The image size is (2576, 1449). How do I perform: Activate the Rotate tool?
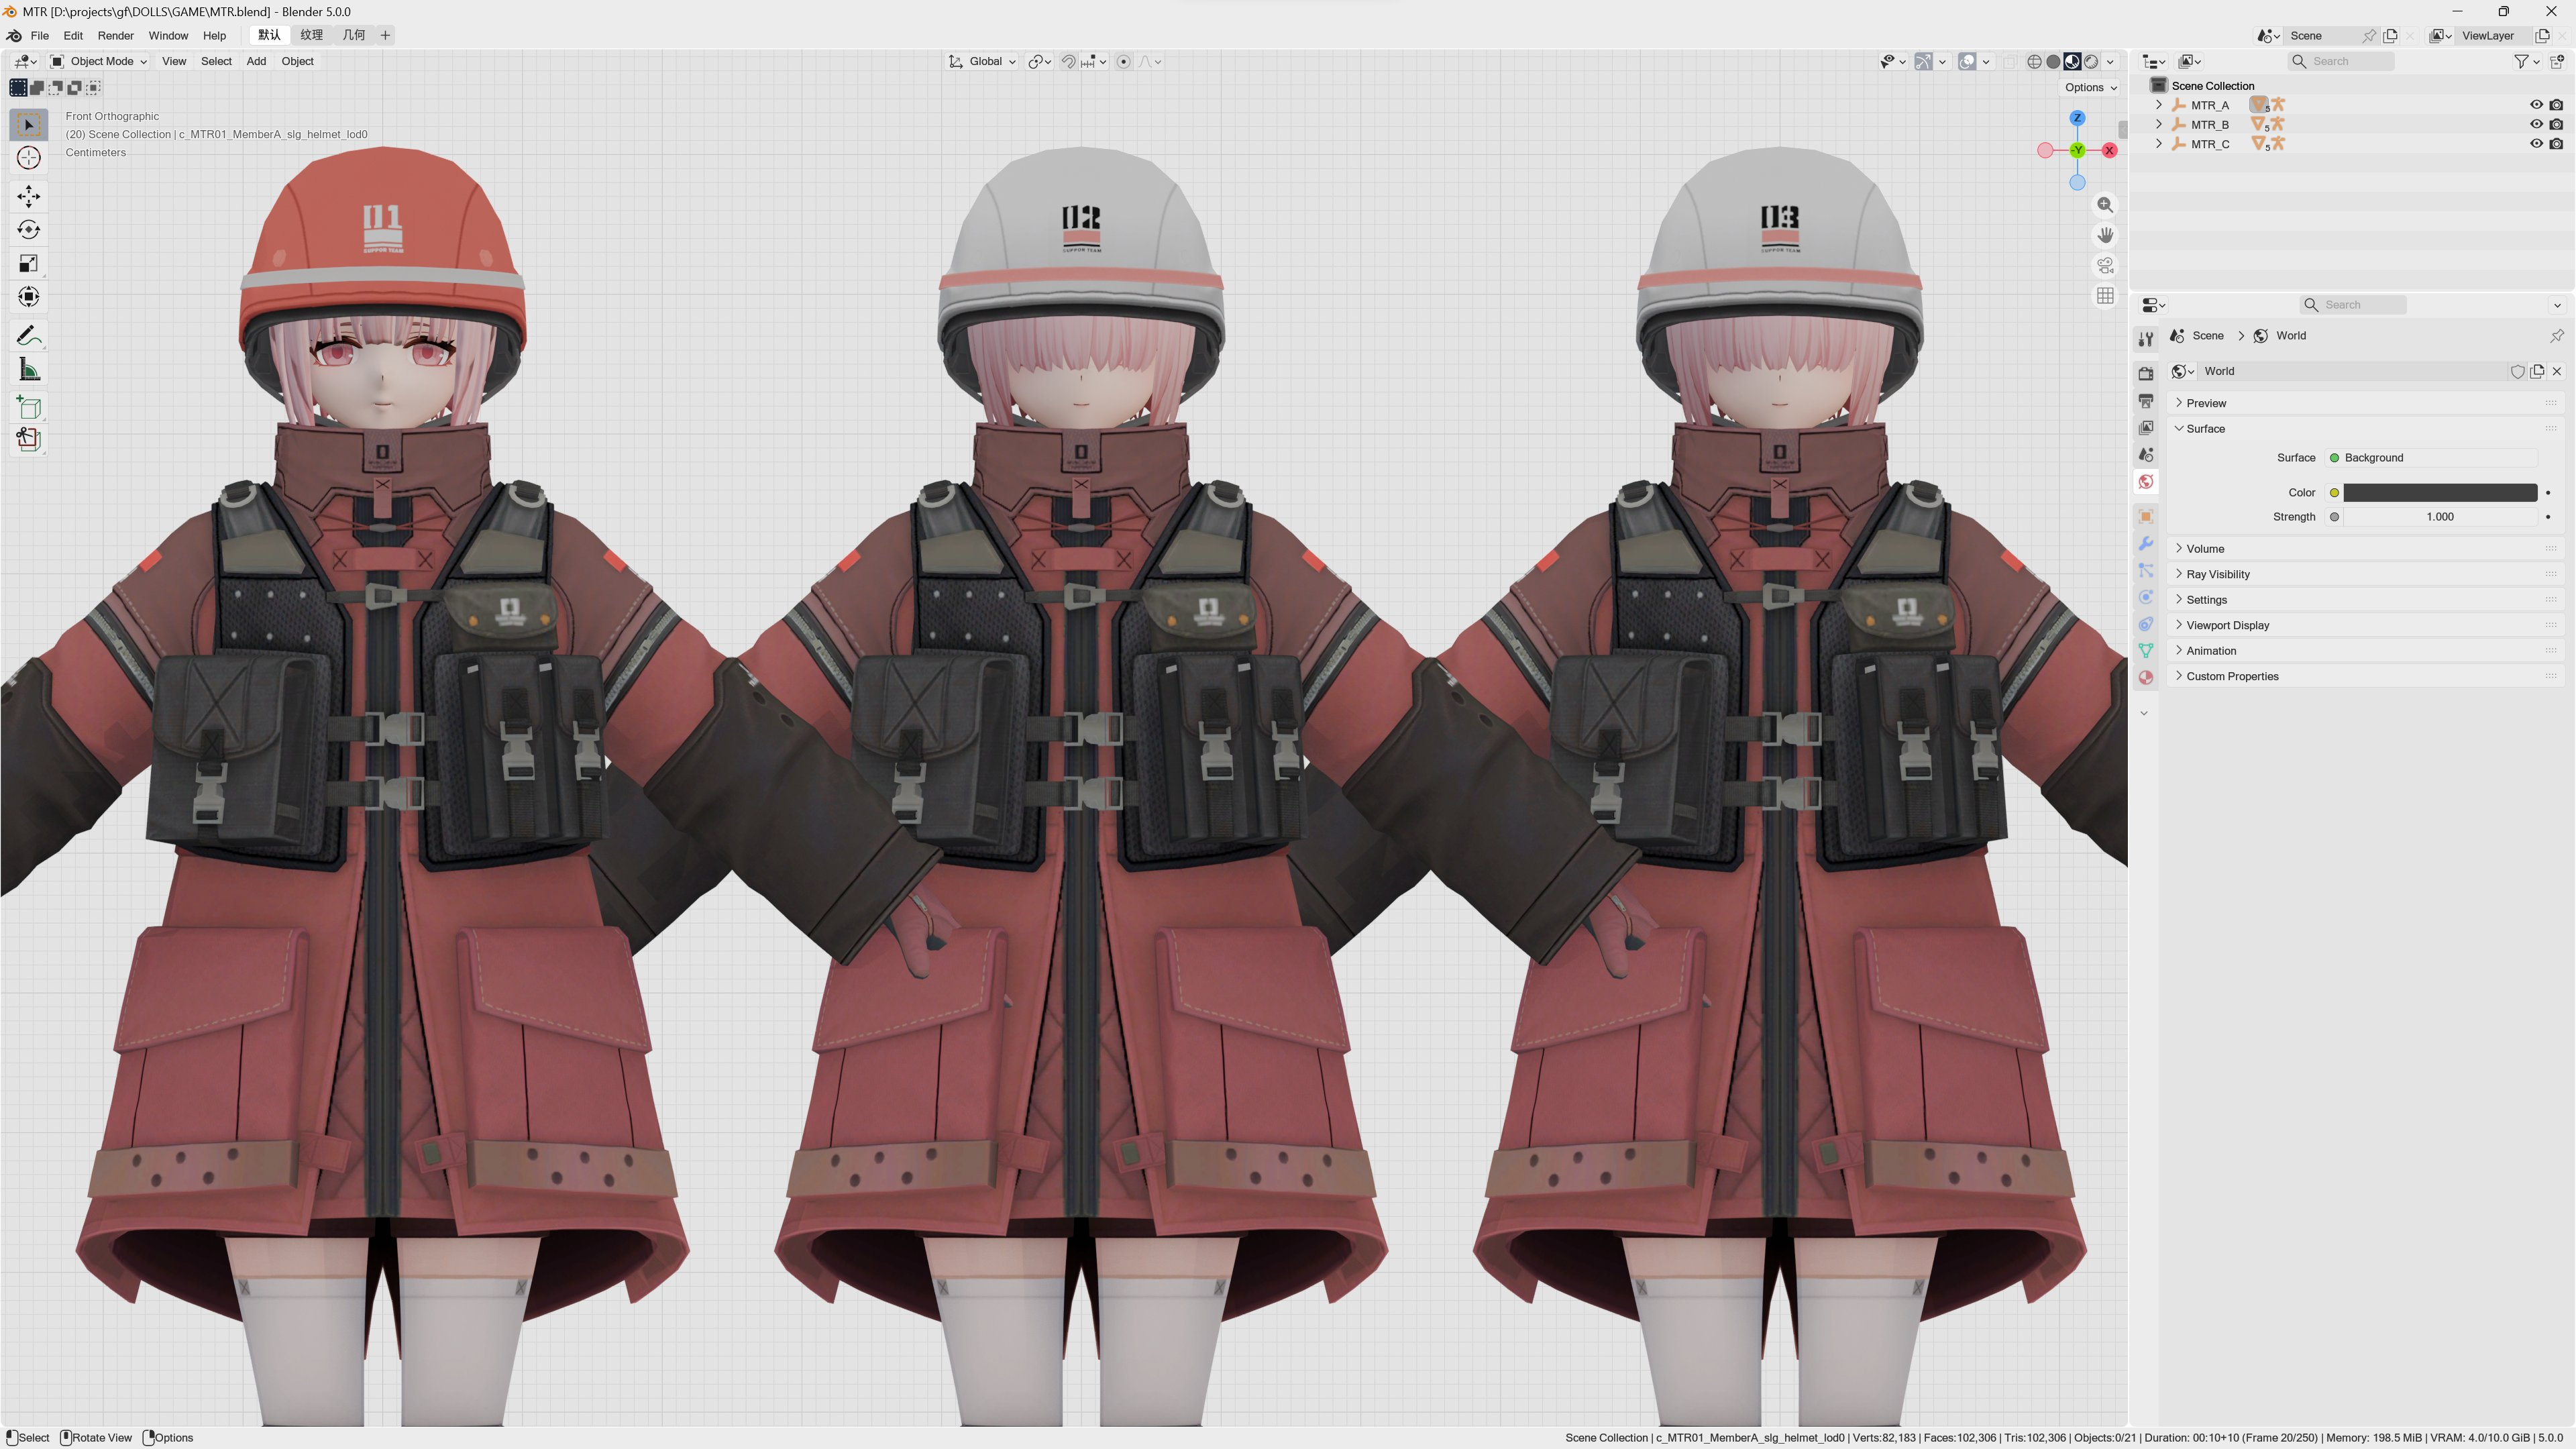coord(29,230)
